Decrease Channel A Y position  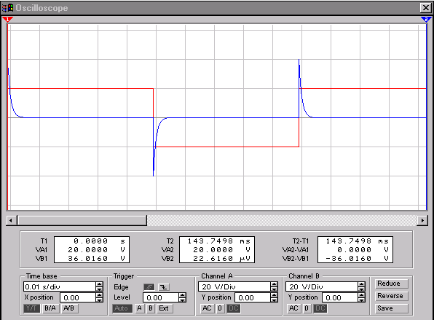pyautogui.click(x=274, y=300)
